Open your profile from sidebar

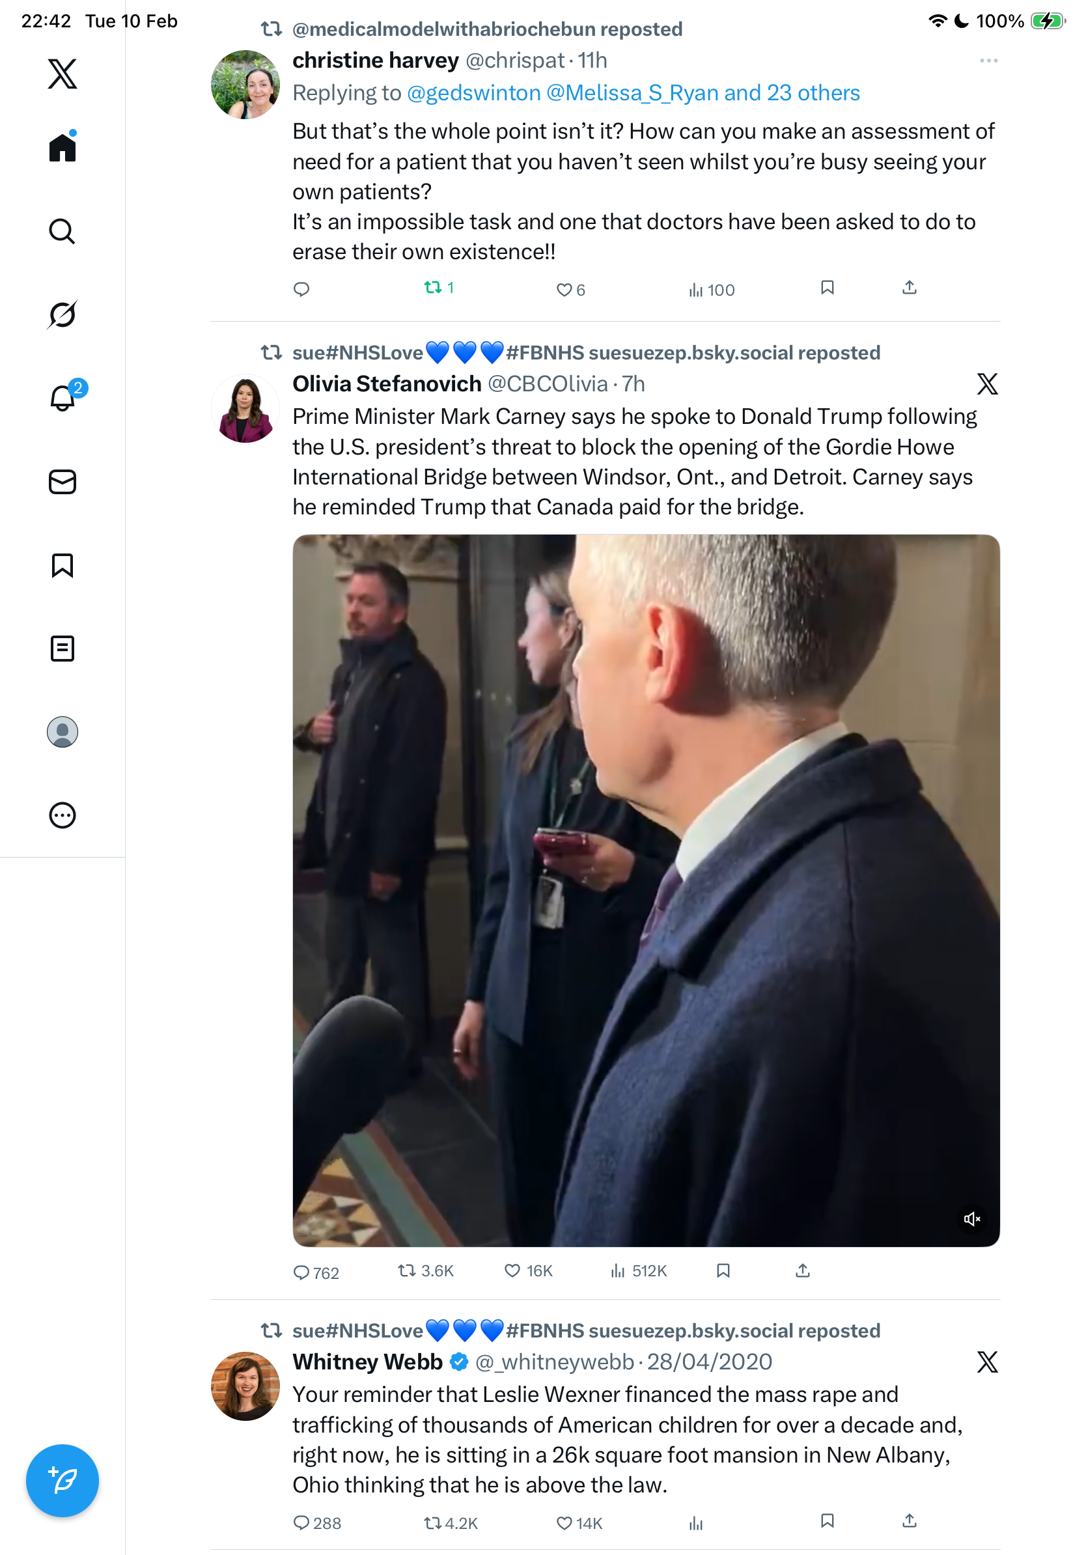[x=63, y=732]
